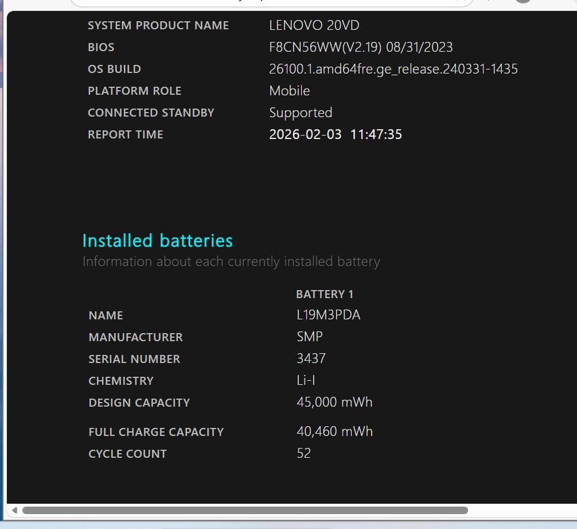
Task: Click the cycle count value 52
Action: click(x=303, y=453)
